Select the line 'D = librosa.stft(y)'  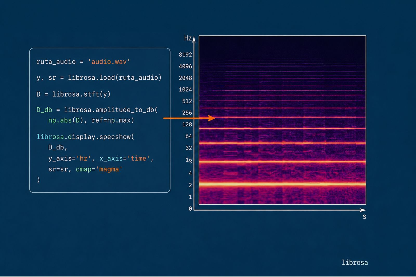(x=74, y=94)
